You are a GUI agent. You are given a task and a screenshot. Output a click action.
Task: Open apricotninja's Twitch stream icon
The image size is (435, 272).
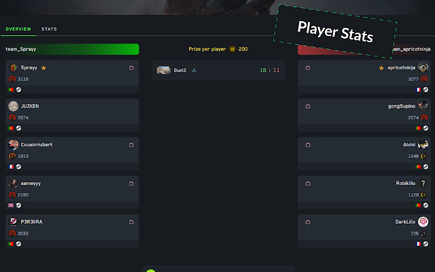308,67
